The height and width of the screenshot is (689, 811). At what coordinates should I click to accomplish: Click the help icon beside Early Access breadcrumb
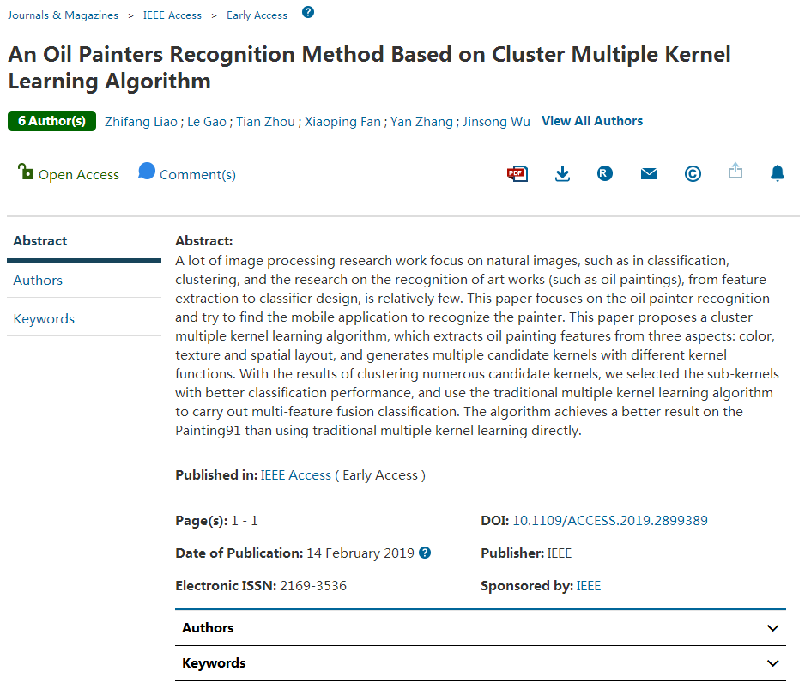coord(308,12)
